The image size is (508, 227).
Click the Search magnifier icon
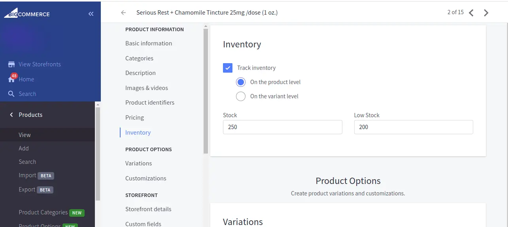[x=11, y=94]
